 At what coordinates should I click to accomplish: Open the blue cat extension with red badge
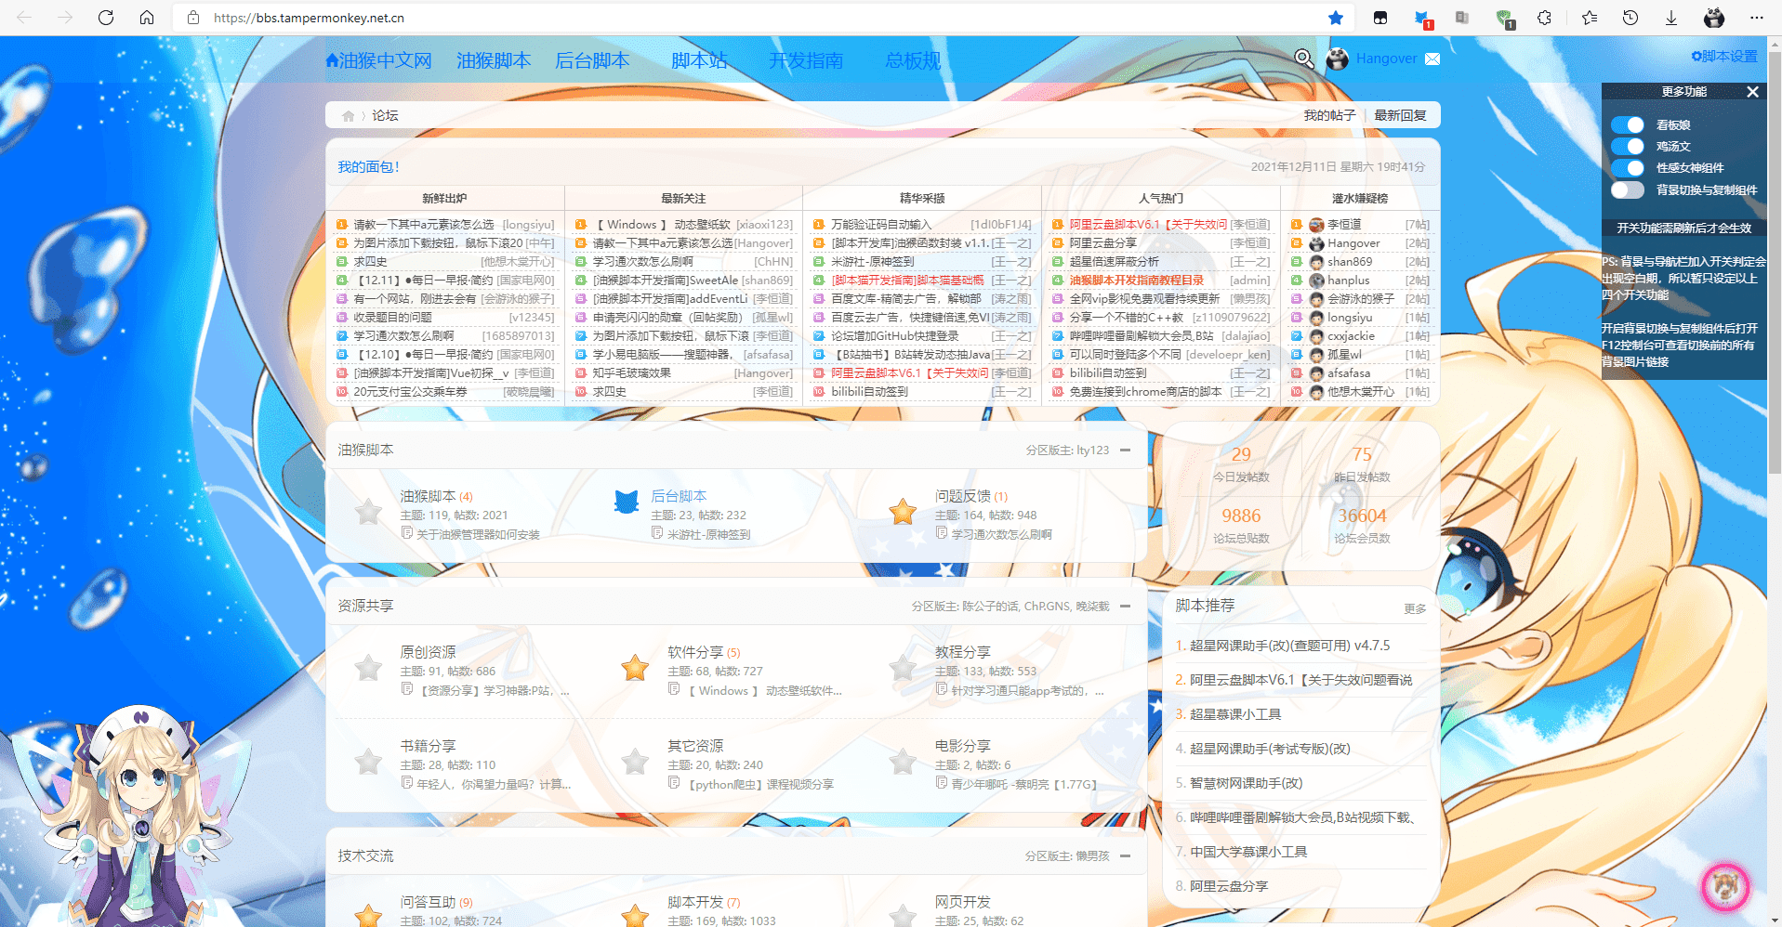[1422, 19]
